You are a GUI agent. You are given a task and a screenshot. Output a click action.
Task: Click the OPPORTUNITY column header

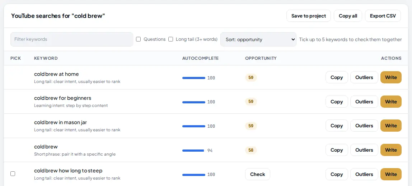click(261, 58)
